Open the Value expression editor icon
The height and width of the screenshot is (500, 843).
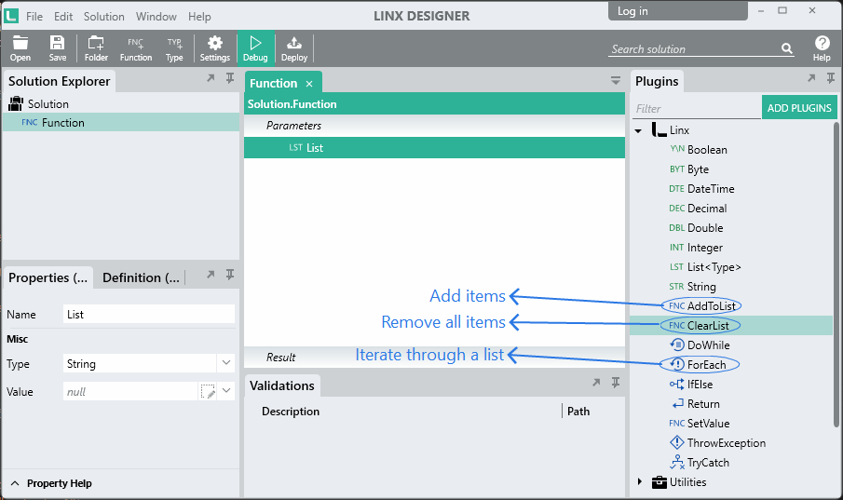pos(208,391)
